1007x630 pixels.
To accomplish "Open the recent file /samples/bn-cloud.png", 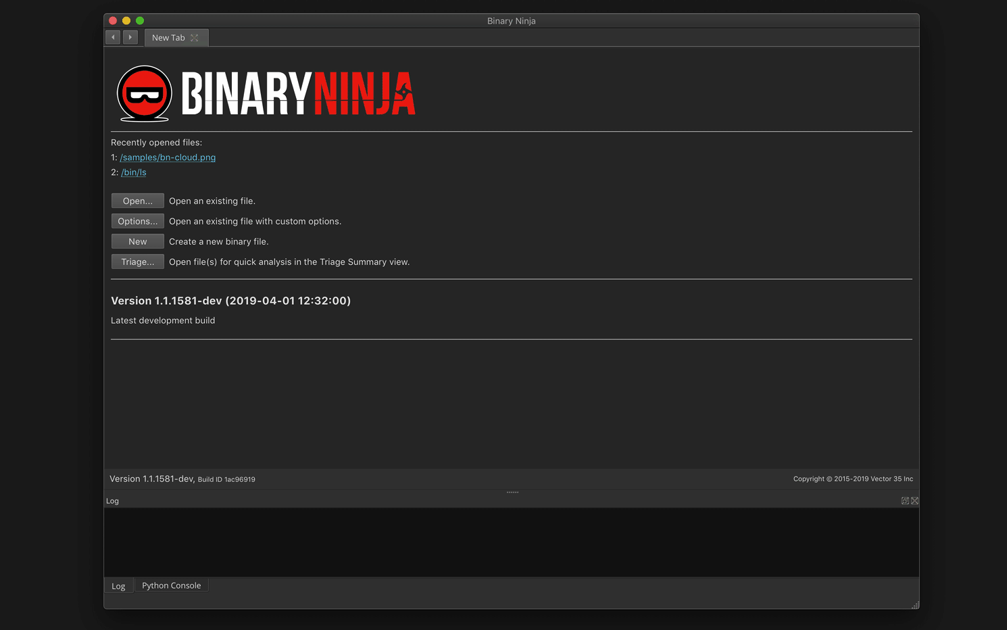I will (x=168, y=157).
